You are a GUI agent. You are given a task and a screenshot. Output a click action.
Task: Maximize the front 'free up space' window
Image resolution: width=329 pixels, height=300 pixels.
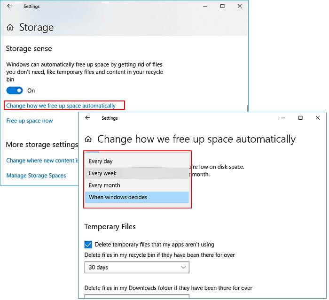click(x=300, y=118)
